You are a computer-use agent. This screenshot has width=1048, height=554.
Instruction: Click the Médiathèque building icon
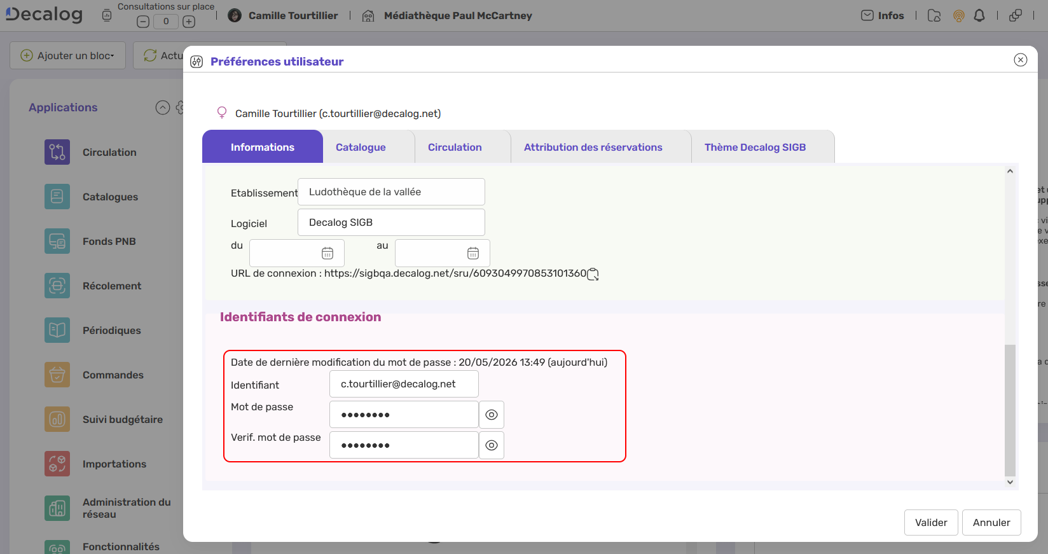(368, 16)
